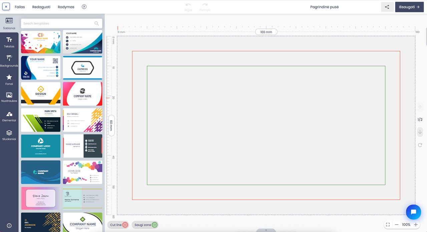This screenshot has height=232, width=427.
Task: Choose pink red COMPANY NAME template
Action: 82,94
